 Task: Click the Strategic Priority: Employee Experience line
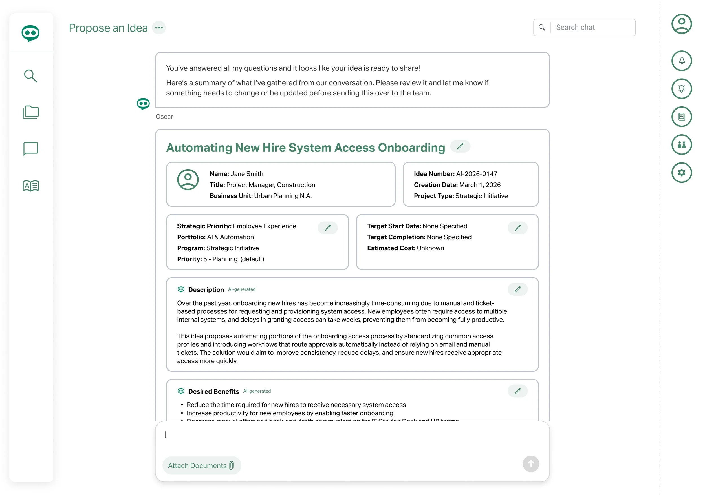tap(236, 226)
